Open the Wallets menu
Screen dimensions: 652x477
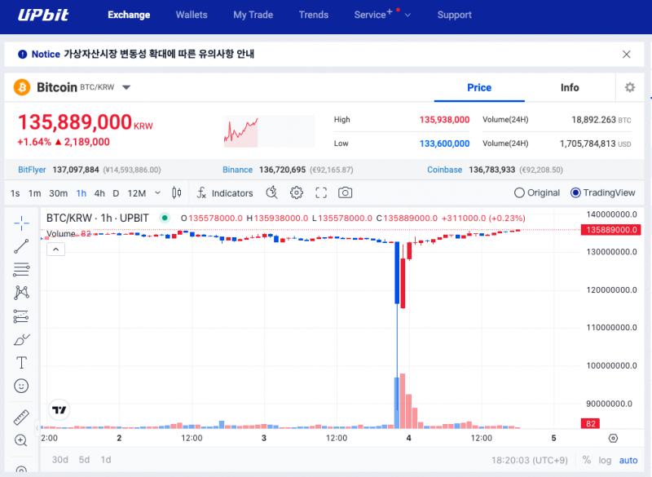click(x=192, y=15)
